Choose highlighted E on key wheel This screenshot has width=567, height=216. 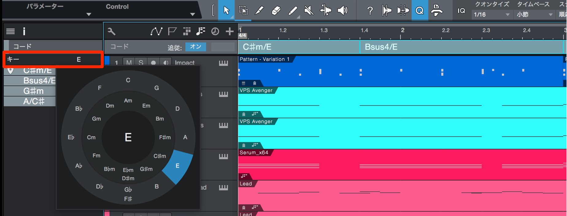(x=177, y=166)
